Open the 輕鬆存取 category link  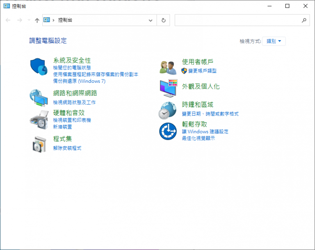click(x=194, y=124)
